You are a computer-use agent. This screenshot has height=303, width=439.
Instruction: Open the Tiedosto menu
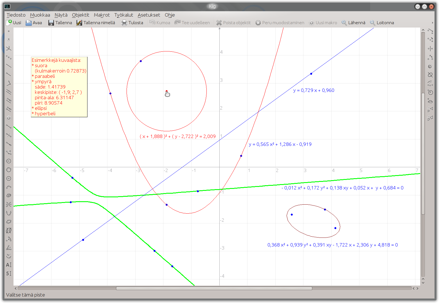point(16,15)
